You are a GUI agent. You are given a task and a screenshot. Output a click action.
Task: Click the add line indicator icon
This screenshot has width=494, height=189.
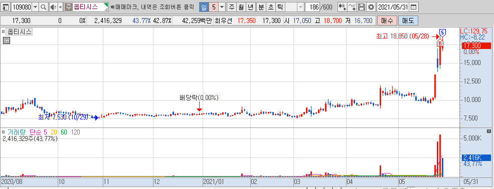pos(353,7)
